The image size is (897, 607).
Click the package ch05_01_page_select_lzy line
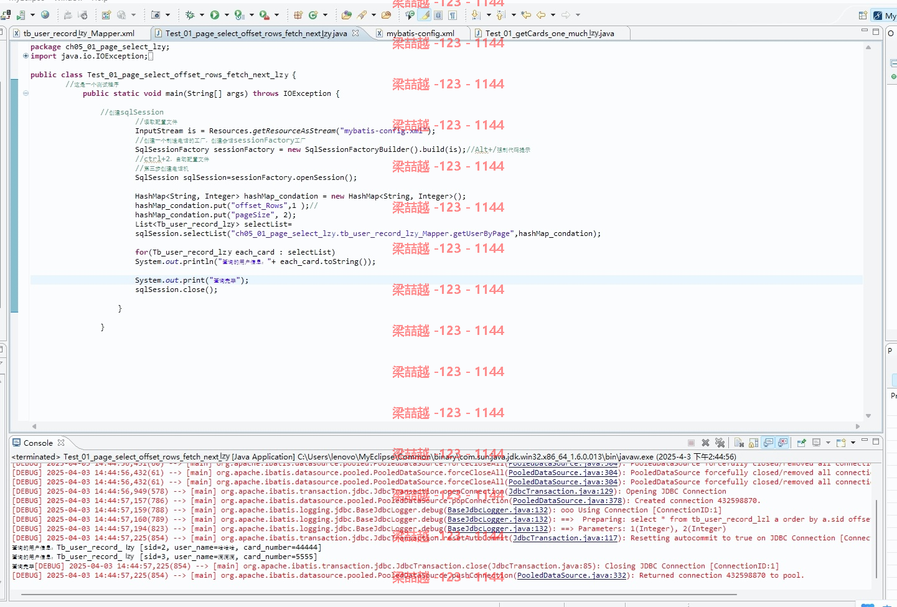[x=100, y=47]
